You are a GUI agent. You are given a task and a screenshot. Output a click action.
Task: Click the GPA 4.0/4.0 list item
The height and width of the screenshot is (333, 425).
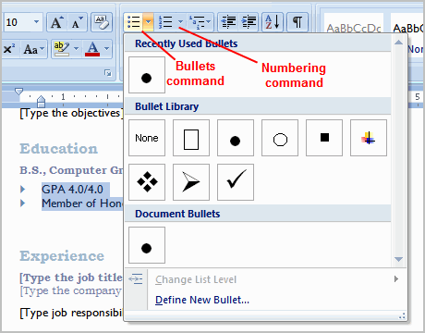click(72, 189)
